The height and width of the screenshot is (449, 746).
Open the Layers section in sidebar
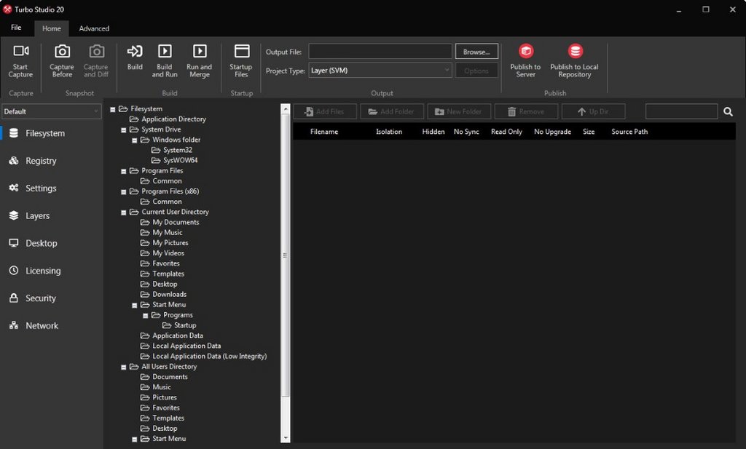pyautogui.click(x=52, y=215)
